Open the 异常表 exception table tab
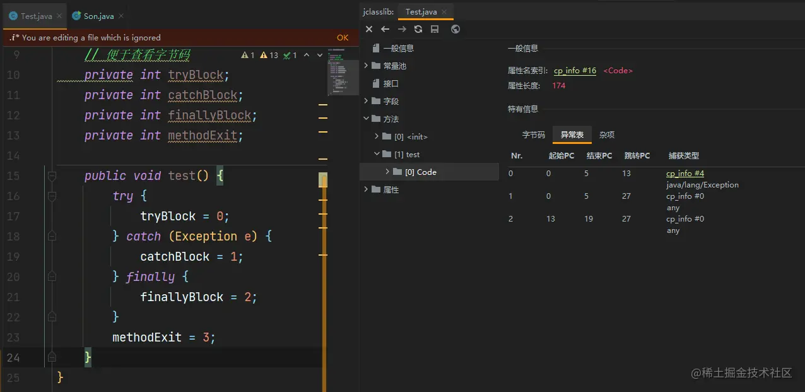Image resolution: width=805 pixels, height=392 pixels. (572, 134)
